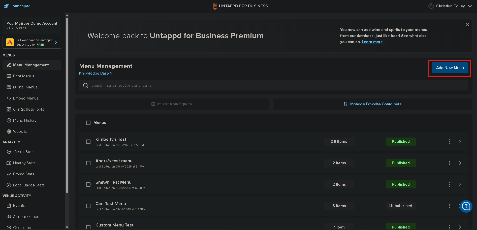
Task: Click Published status on Shawn Test Menu
Action: [401, 184]
